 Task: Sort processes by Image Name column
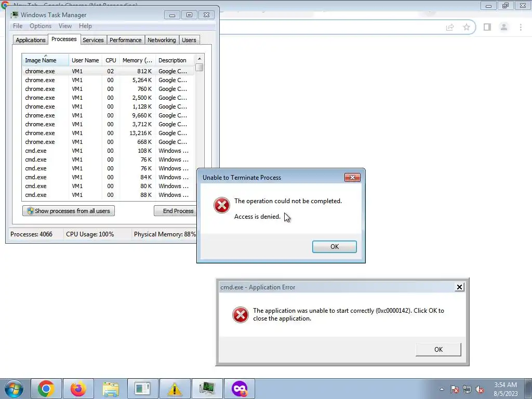click(x=45, y=60)
